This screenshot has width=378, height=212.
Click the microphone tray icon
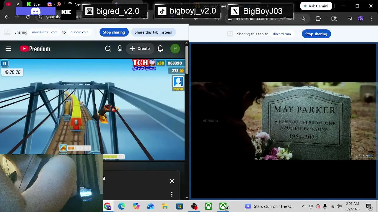pyautogui.click(x=325, y=206)
